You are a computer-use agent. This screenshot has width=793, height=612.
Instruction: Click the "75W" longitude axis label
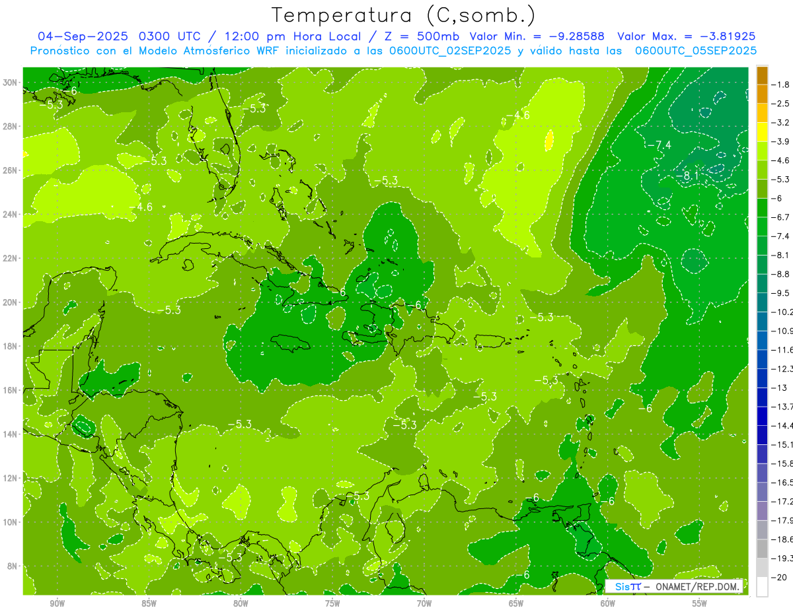tap(332, 603)
